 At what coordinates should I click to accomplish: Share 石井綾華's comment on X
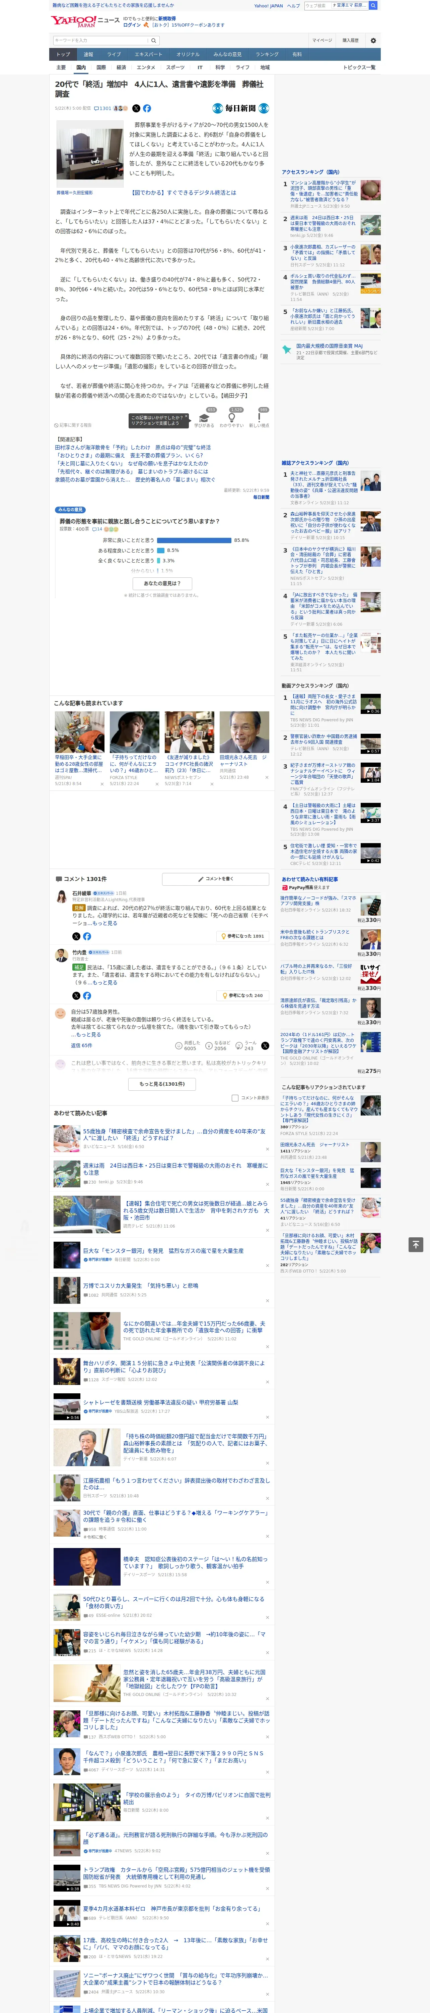pos(76,936)
